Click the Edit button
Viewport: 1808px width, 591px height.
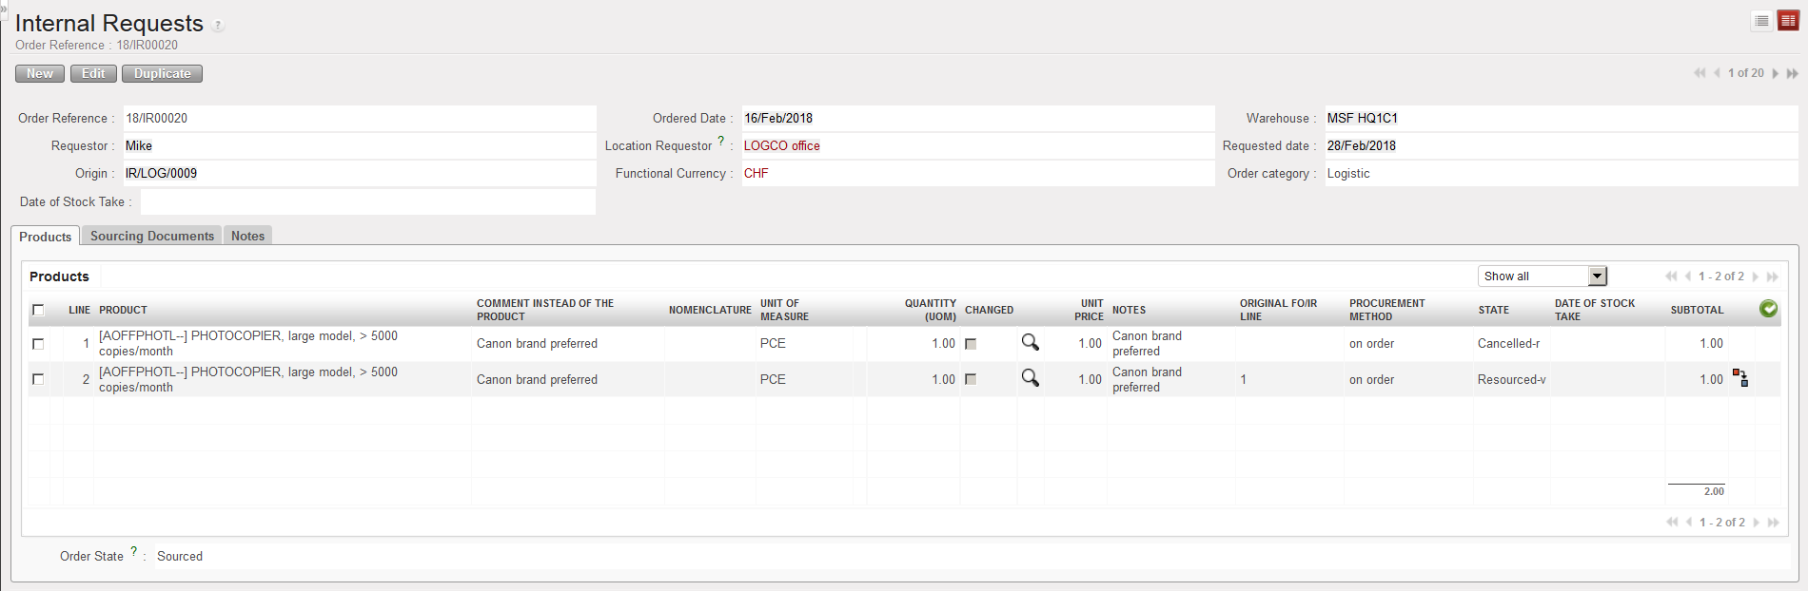(93, 73)
